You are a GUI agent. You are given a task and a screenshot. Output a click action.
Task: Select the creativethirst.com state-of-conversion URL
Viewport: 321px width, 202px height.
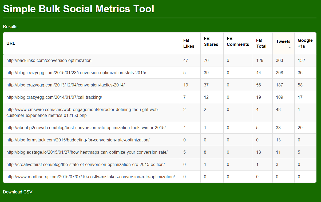tap(85, 164)
